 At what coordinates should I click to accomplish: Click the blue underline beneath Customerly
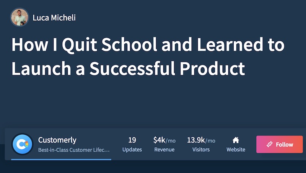click(x=61, y=159)
